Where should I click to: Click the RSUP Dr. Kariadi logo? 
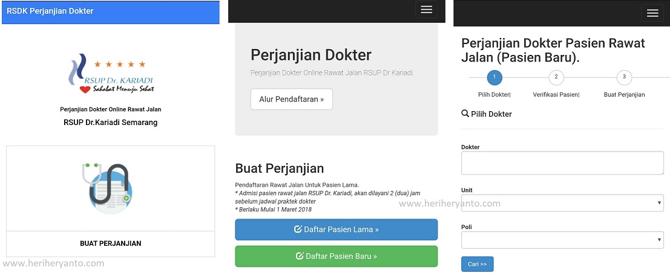111,73
